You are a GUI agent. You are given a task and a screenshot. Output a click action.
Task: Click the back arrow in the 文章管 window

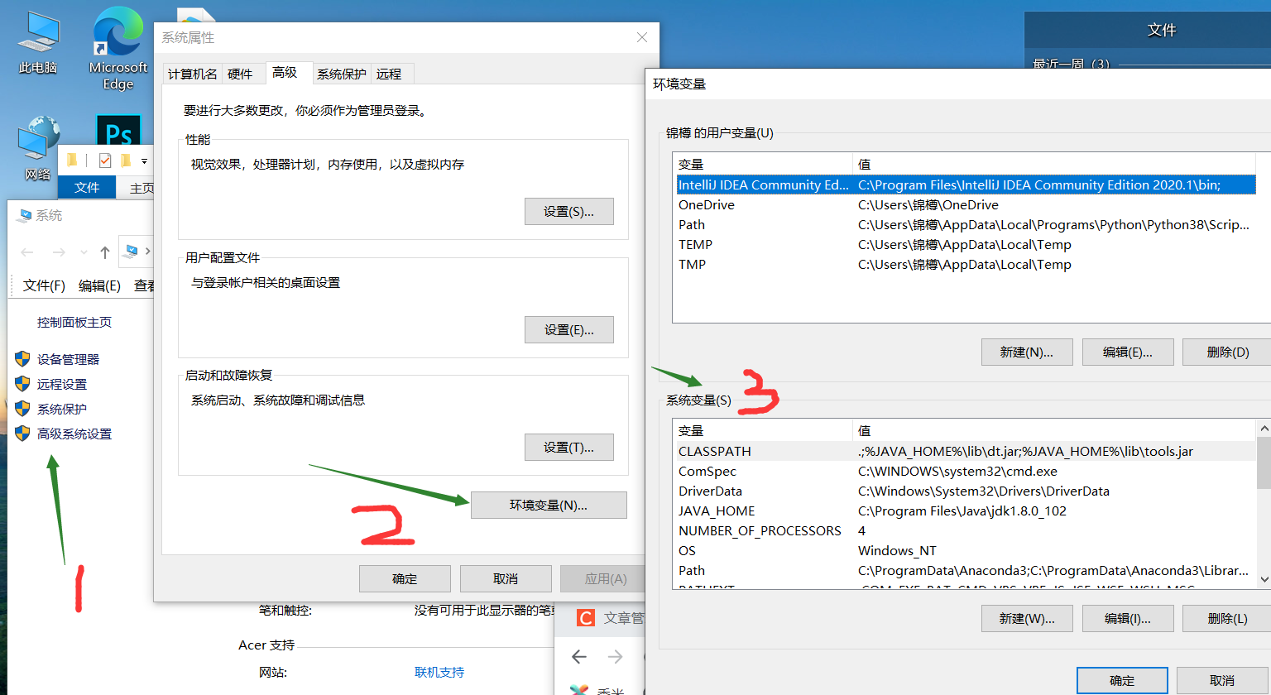click(x=578, y=656)
